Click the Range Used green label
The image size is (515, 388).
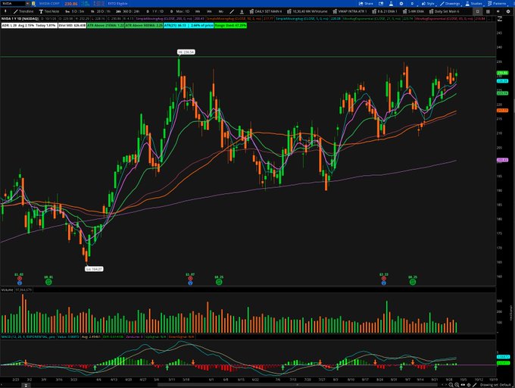point(230,25)
